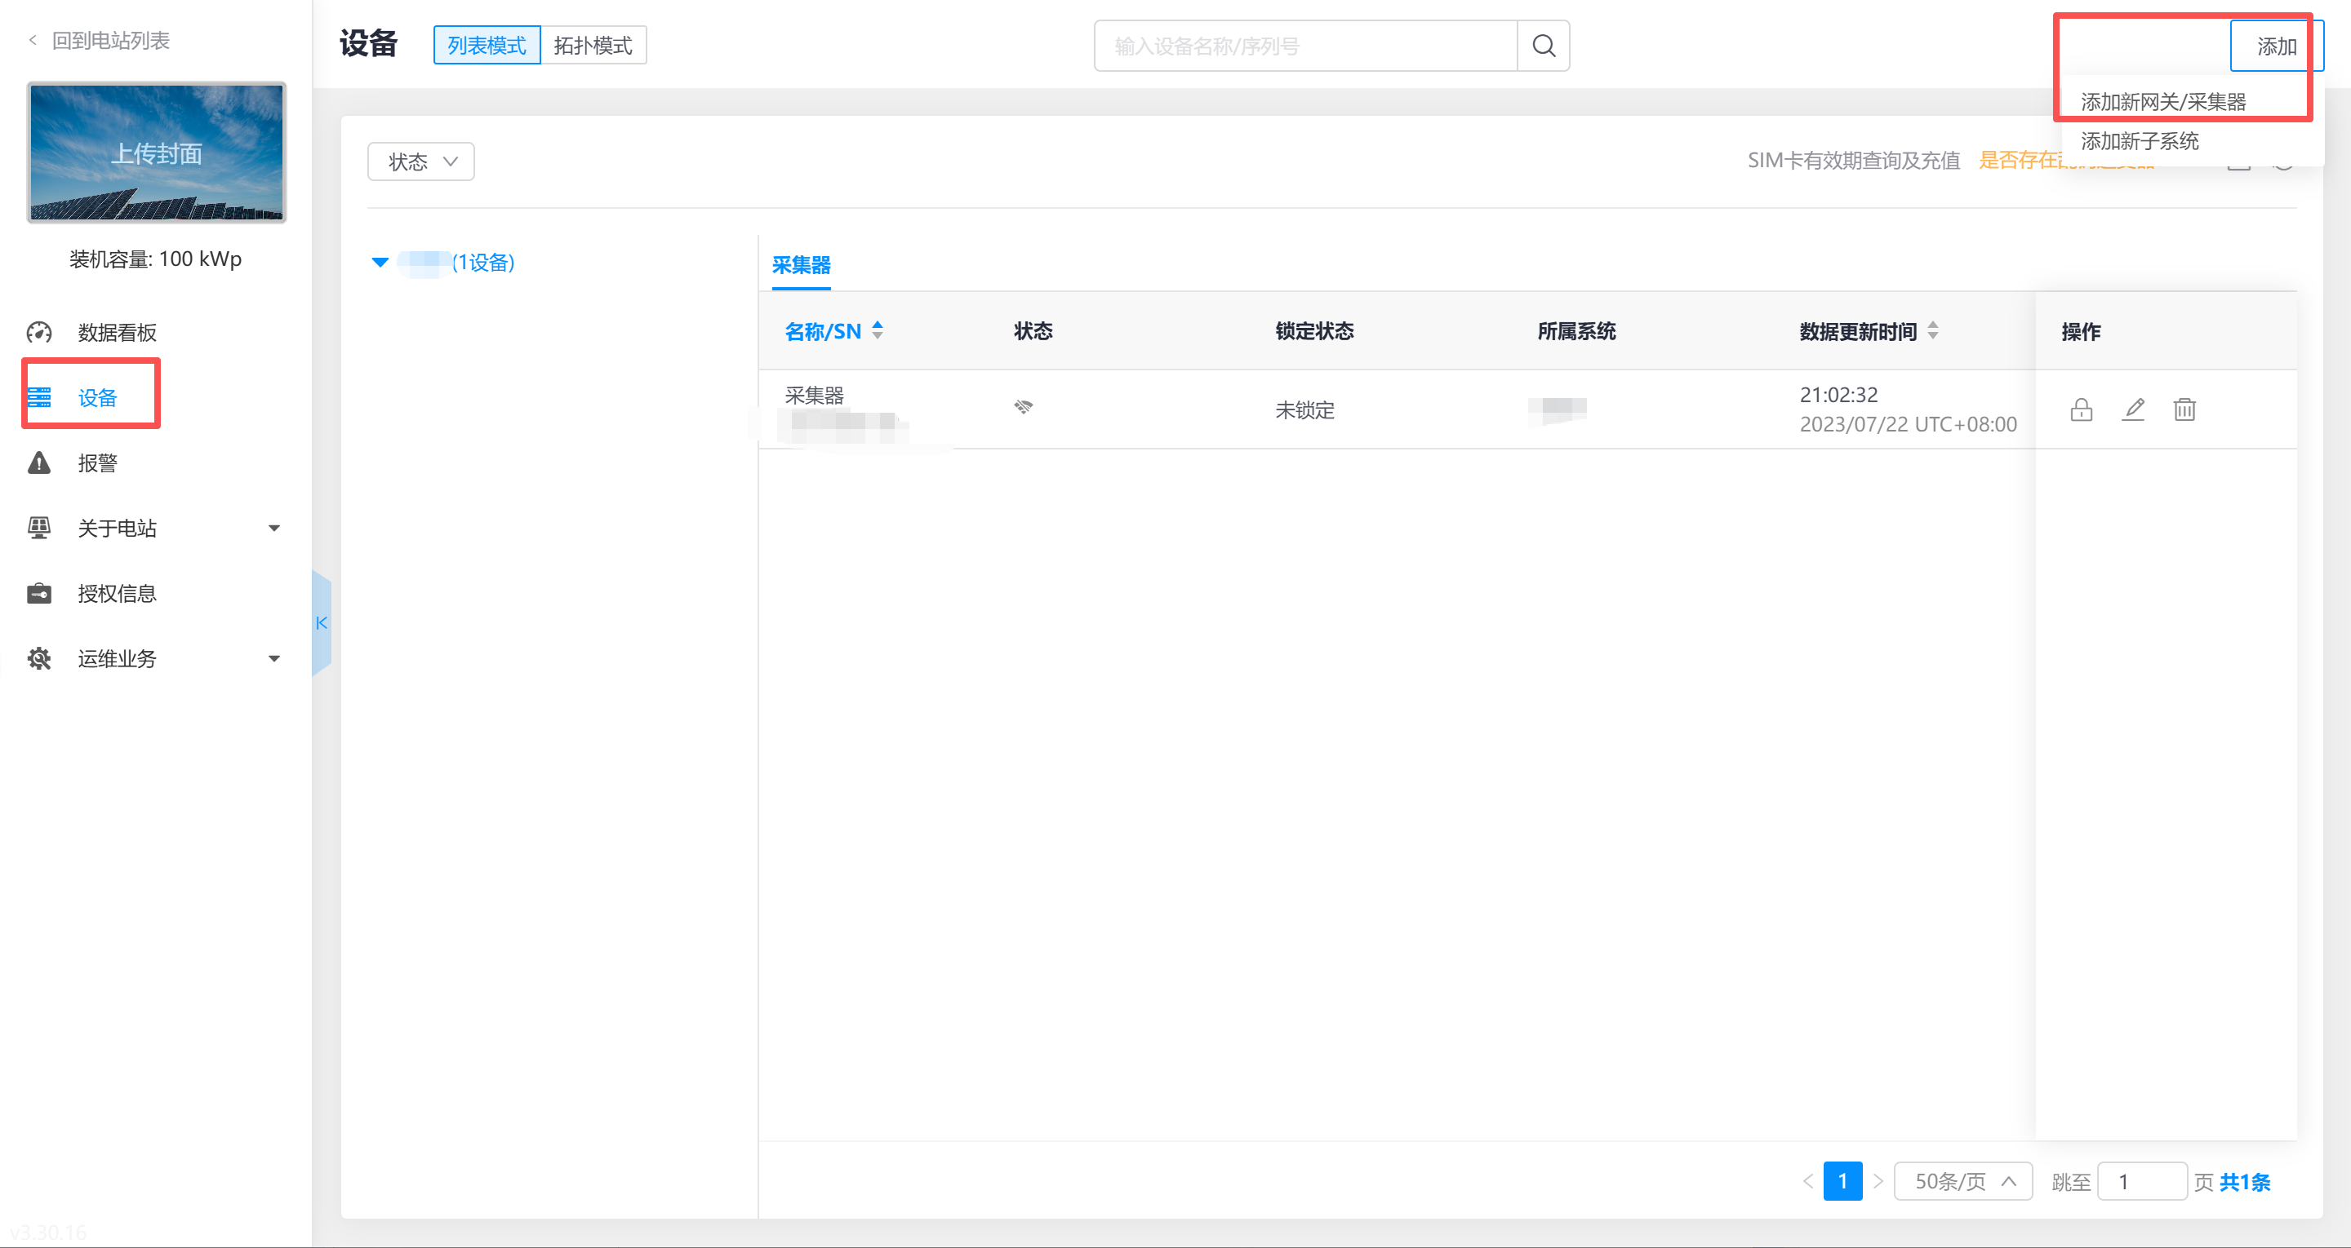Collapse the sidebar with the blue handle
The image size is (2351, 1248).
click(322, 623)
